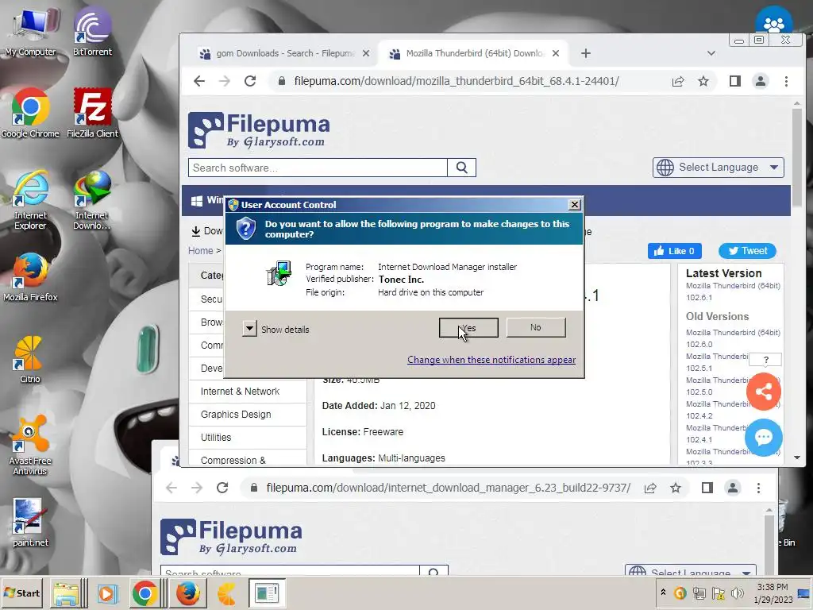Screen dimensions: 813x610
Task: Click the search magnifier button
Action: (461, 168)
